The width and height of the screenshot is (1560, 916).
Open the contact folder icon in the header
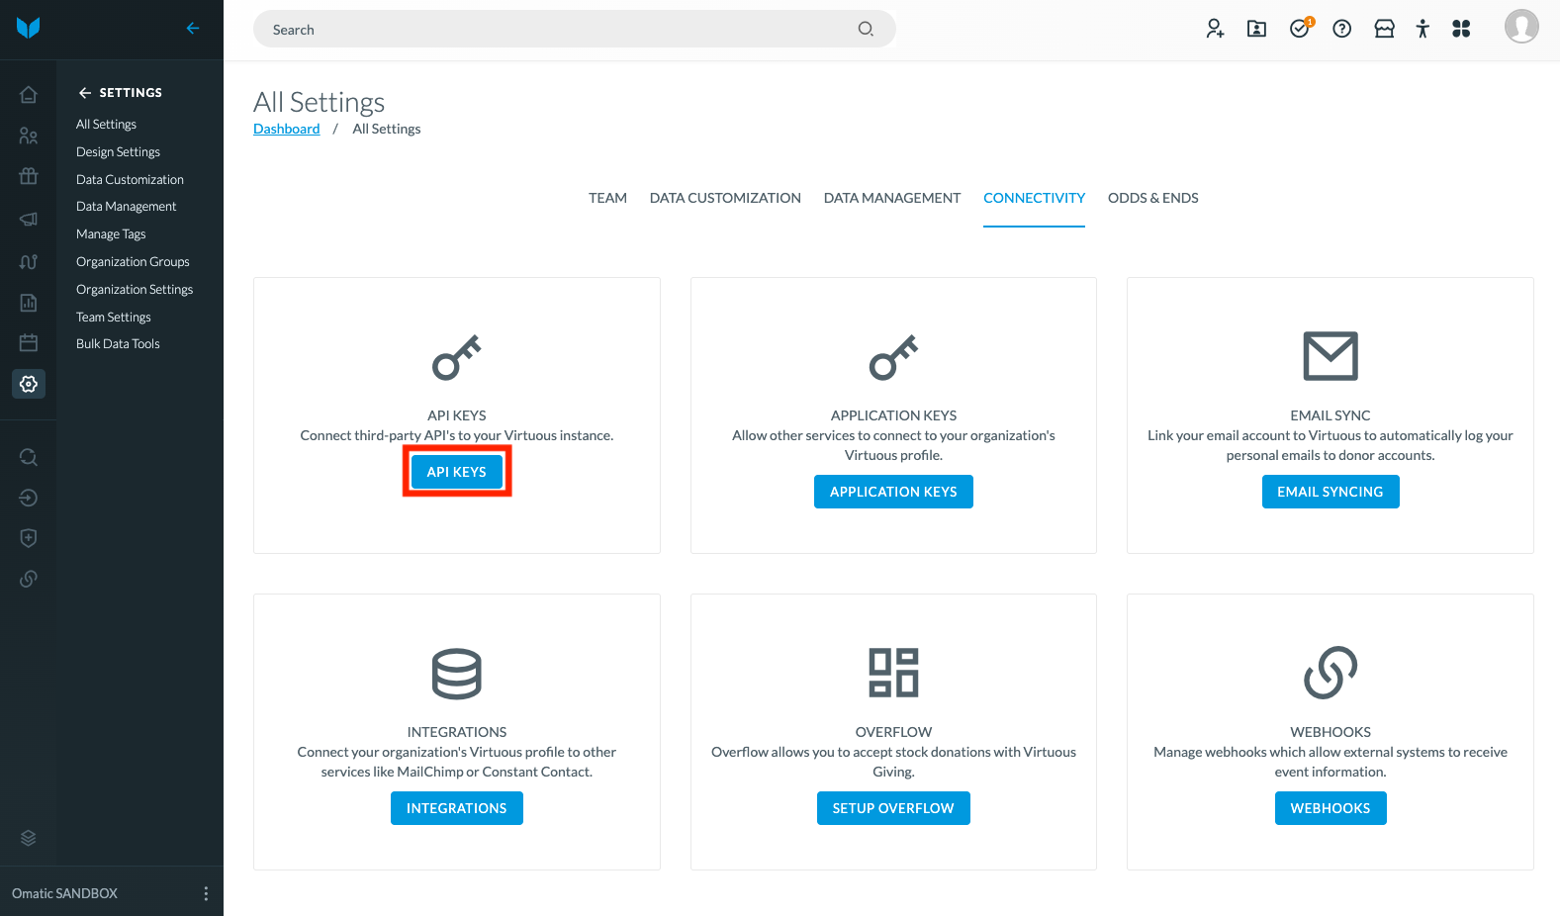(x=1256, y=29)
